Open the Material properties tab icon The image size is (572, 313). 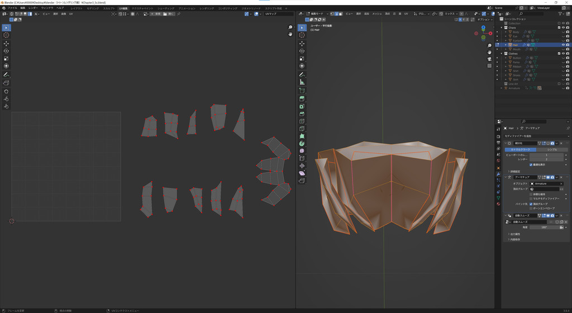pyautogui.click(x=498, y=204)
